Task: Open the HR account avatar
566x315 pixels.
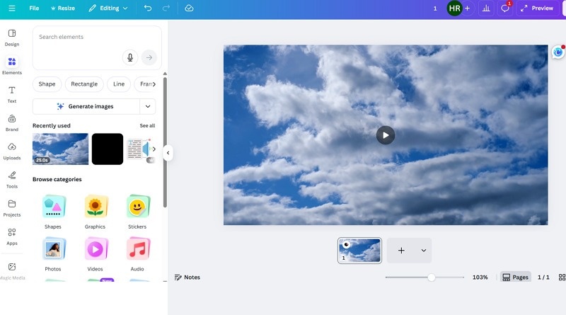Action: [x=454, y=8]
